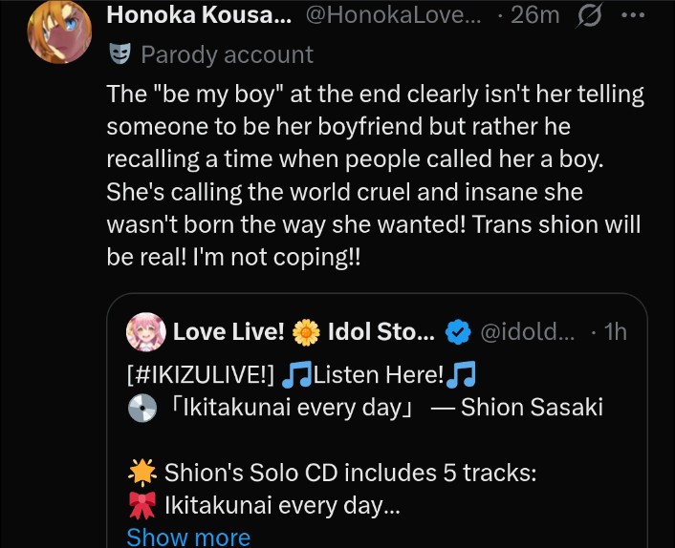Screen dimensions: 675x548
Task: Click the 1h timestamp on quoted post
Action: (x=615, y=331)
